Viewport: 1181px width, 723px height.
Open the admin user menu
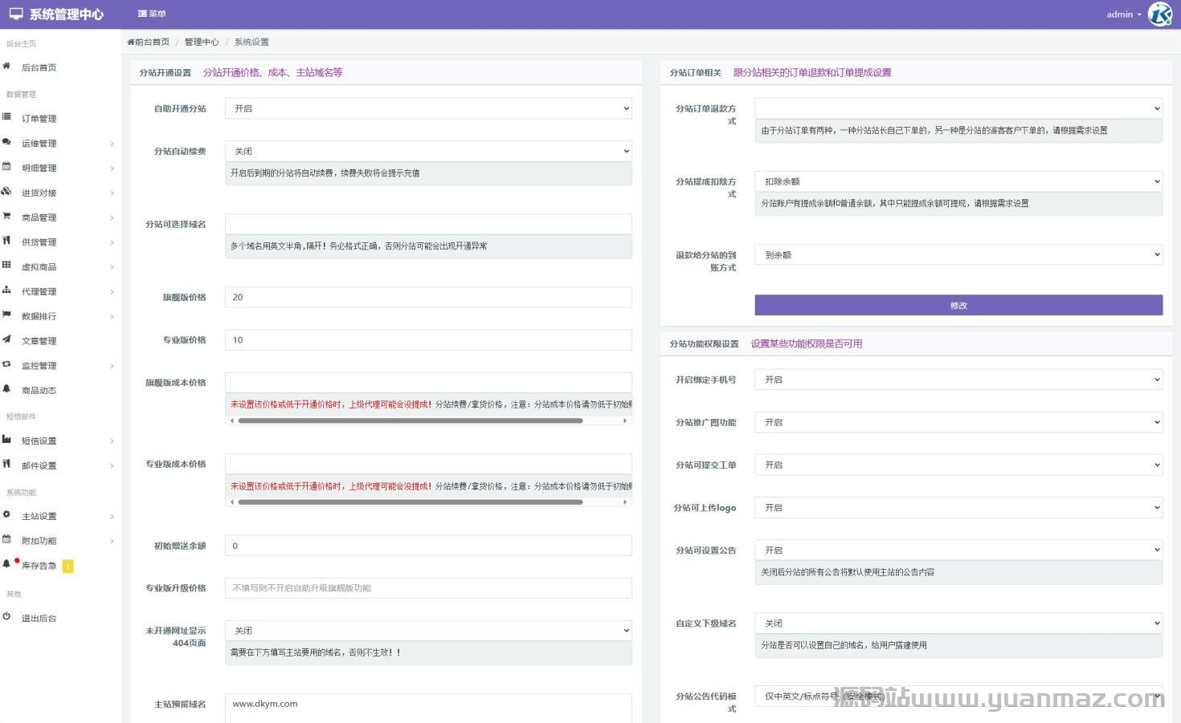1122,14
